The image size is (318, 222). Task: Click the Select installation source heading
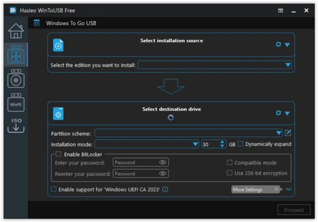pos(172,41)
